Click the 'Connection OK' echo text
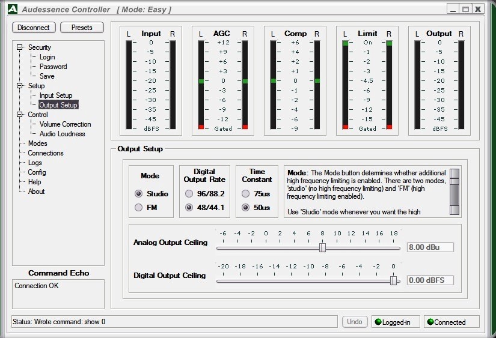Screen dimensions: 496x338 (37, 286)
